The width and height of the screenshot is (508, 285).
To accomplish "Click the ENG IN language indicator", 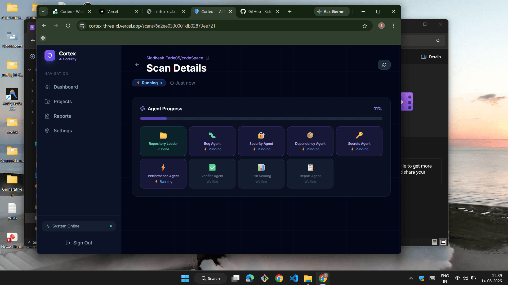I will (x=445, y=278).
